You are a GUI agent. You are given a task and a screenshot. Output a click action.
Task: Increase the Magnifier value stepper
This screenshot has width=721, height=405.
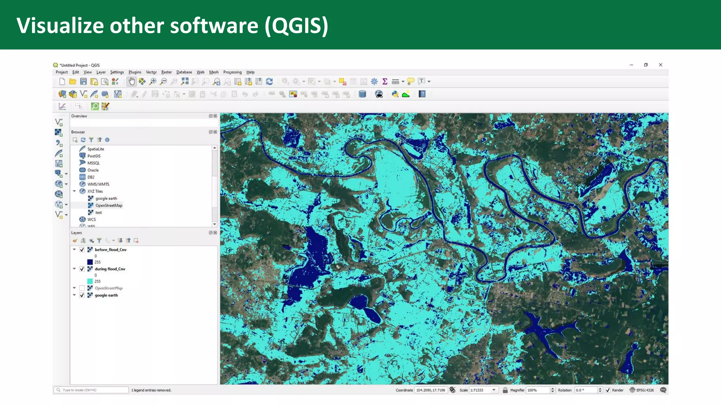coord(552,388)
